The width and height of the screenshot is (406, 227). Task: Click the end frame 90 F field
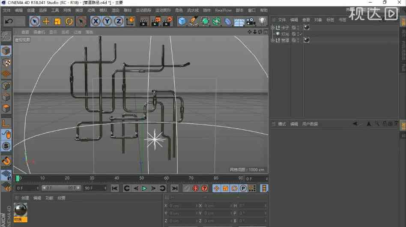pos(95,188)
